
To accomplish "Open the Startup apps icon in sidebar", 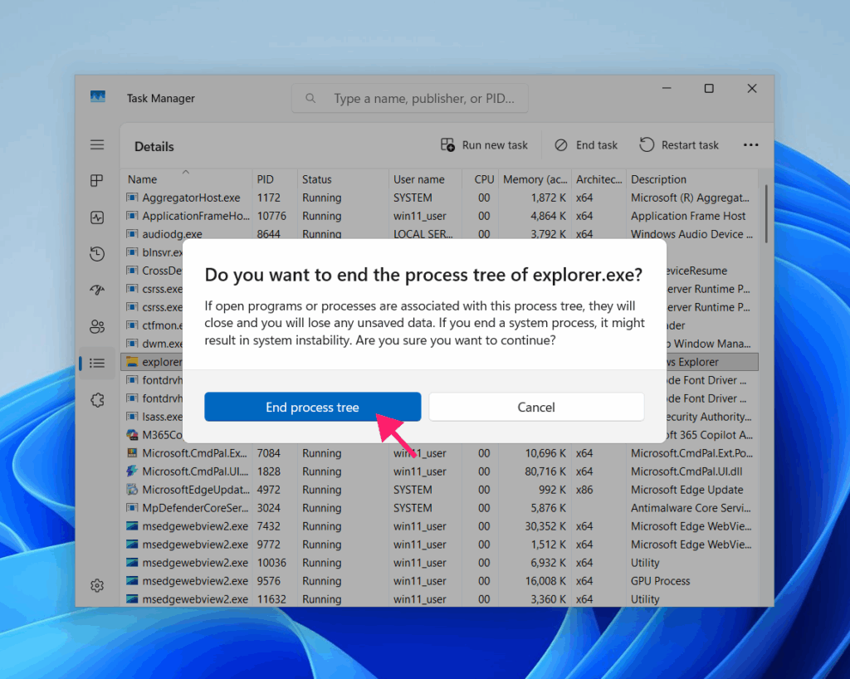I will click(x=97, y=290).
